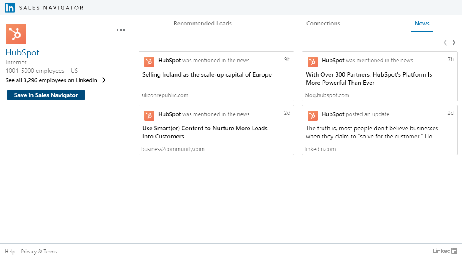Click the 9h timestamp
Screen dimensions: 462x258
tap(287, 59)
